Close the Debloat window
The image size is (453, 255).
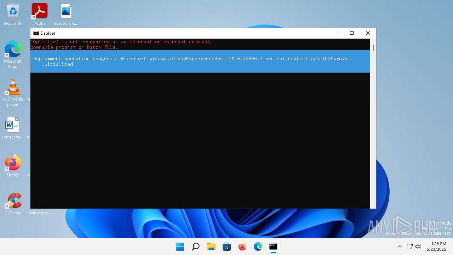pos(368,33)
